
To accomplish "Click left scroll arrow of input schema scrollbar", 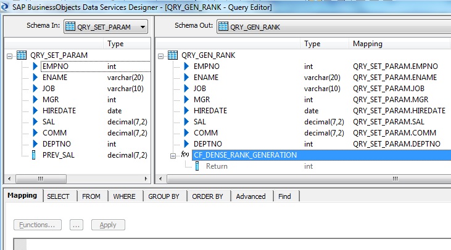I will 9,179.
